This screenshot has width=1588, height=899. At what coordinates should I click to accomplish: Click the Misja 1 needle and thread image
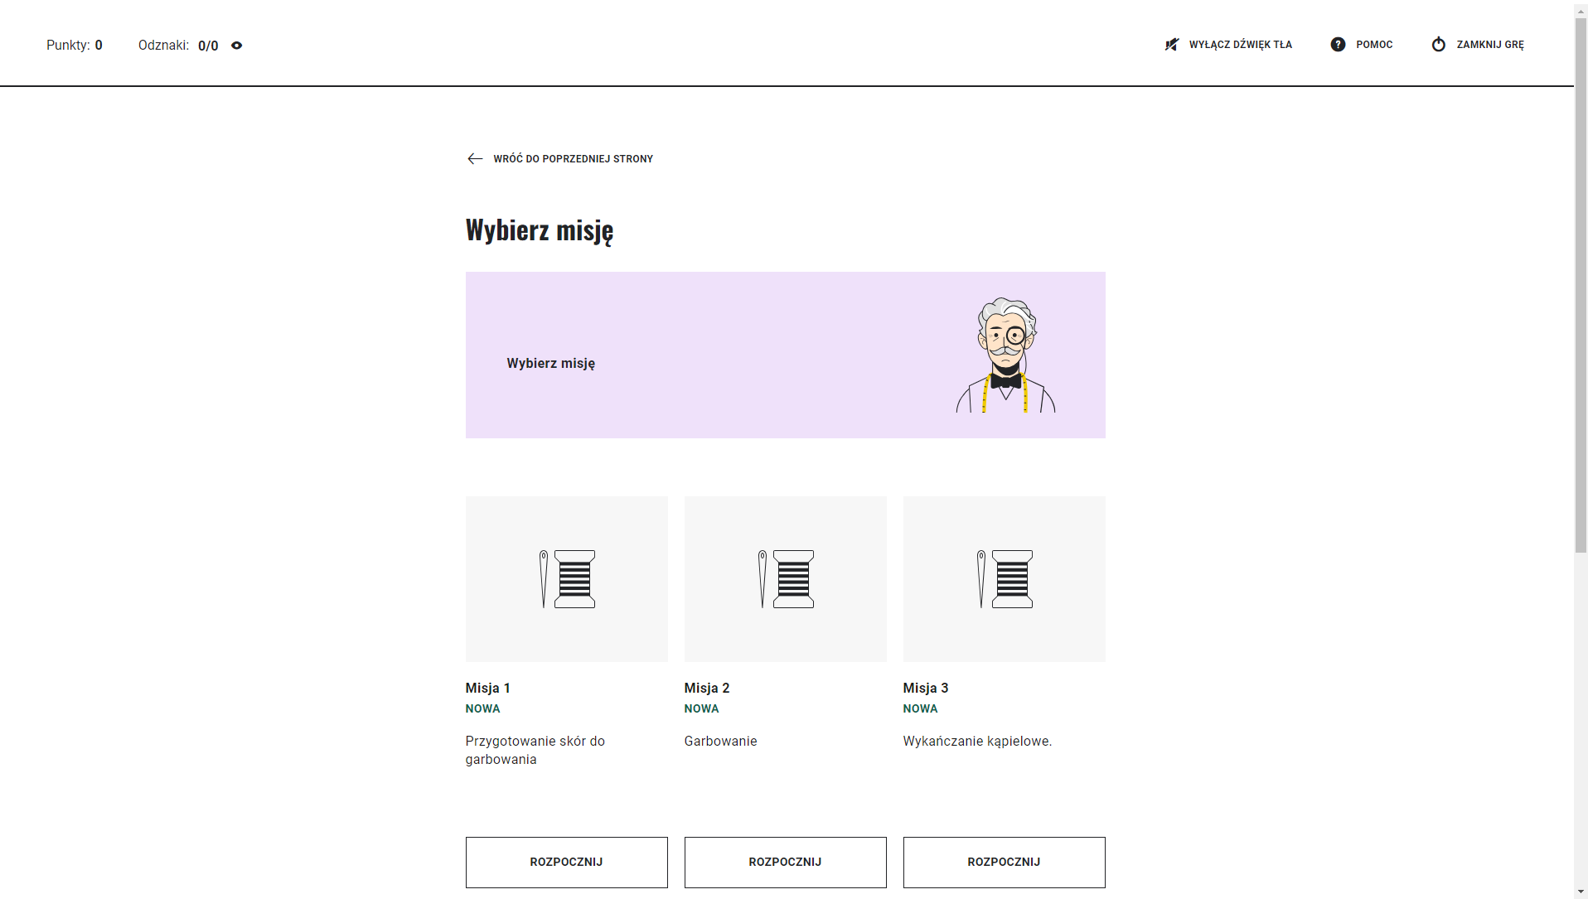[566, 579]
